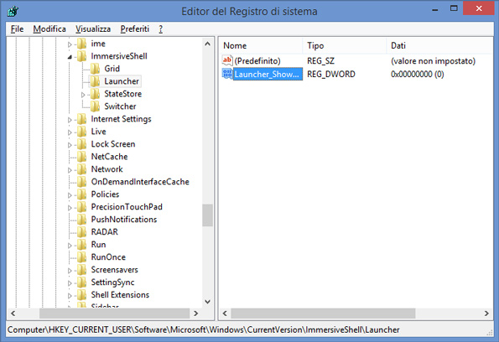This screenshot has width=499, height=342.
Task: Click the Registry Editor app icon in title bar
Action: coord(13,11)
